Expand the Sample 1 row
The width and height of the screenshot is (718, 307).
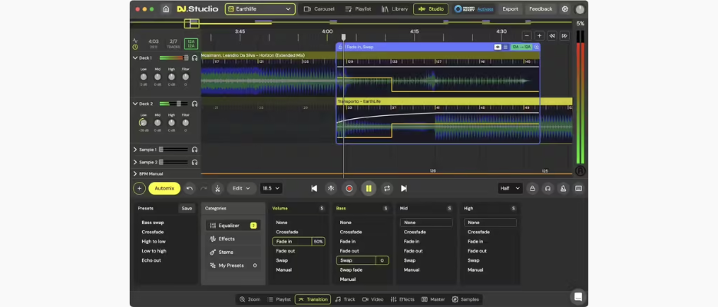click(135, 150)
